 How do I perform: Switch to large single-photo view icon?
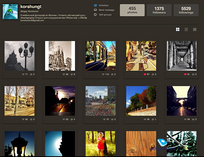pyautogui.click(x=195, y=29)
